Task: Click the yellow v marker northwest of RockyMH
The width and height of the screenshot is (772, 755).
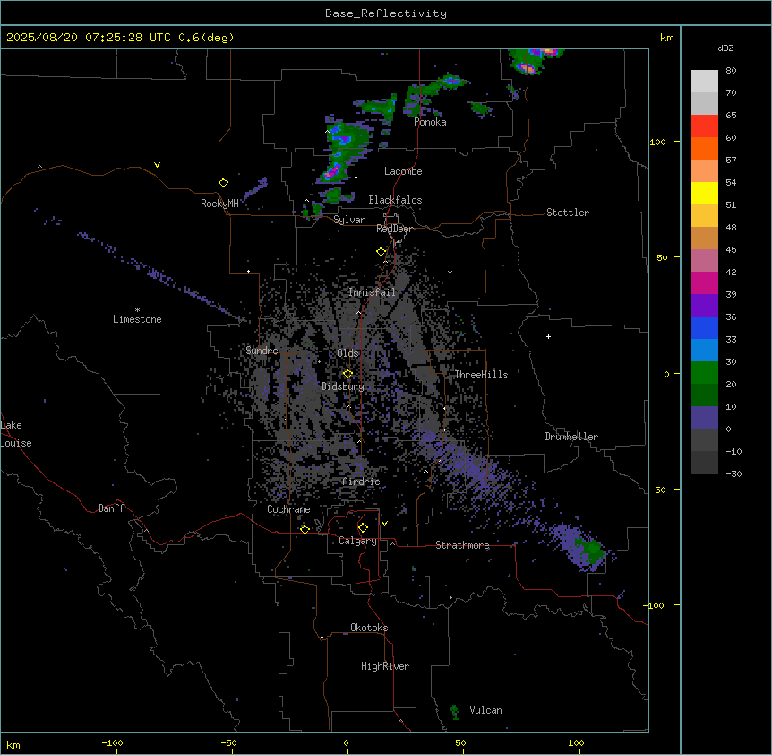Action: coord(157,165)
